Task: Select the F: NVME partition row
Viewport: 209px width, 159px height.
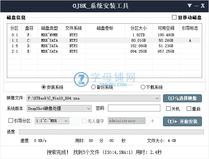Action: click(x=103, y=35)
